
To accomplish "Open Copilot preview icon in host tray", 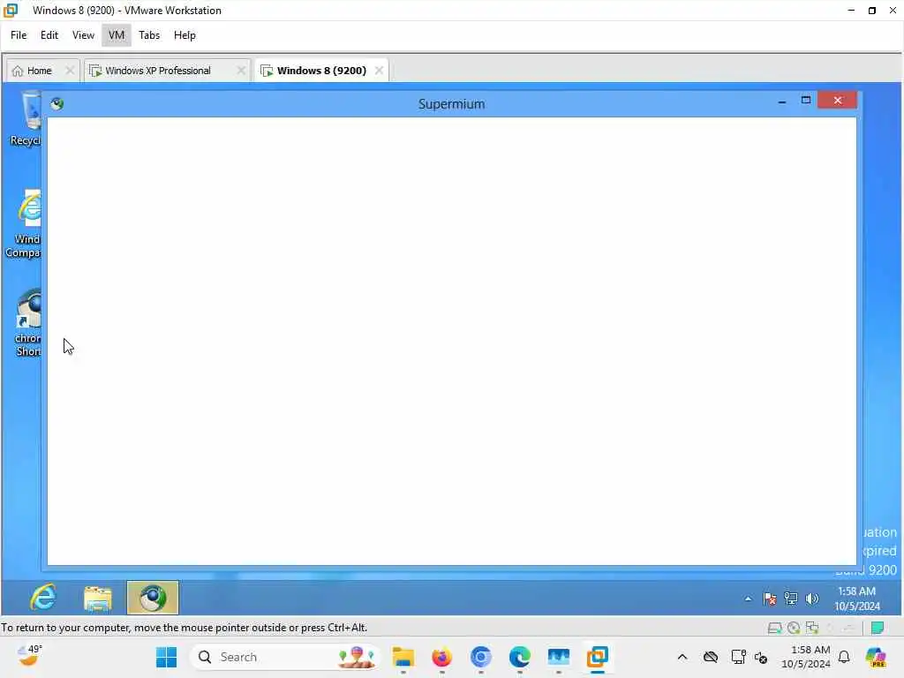I will [876, 657].
